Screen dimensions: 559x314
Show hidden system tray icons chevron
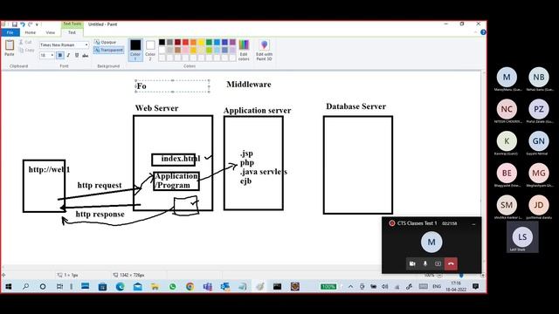(351, 286)
